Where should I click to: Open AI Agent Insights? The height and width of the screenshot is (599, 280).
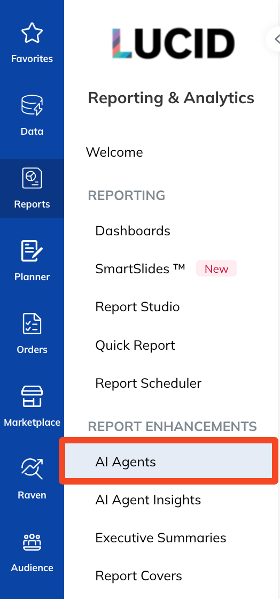(x=148, y=500)
